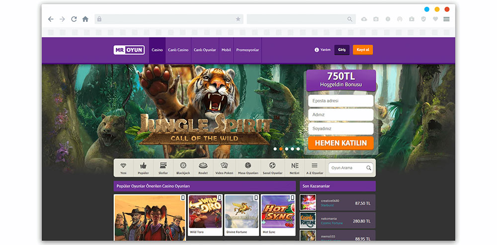Click the Eposta adresi field
The image size is (497, 245).
pos(341,101)
